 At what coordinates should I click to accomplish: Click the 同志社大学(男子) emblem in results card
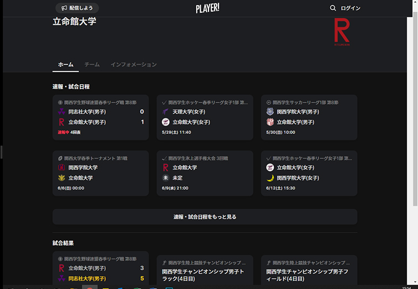click(x=61, y=278)
